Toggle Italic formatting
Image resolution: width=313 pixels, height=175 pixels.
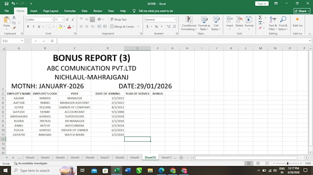point(33,27)
